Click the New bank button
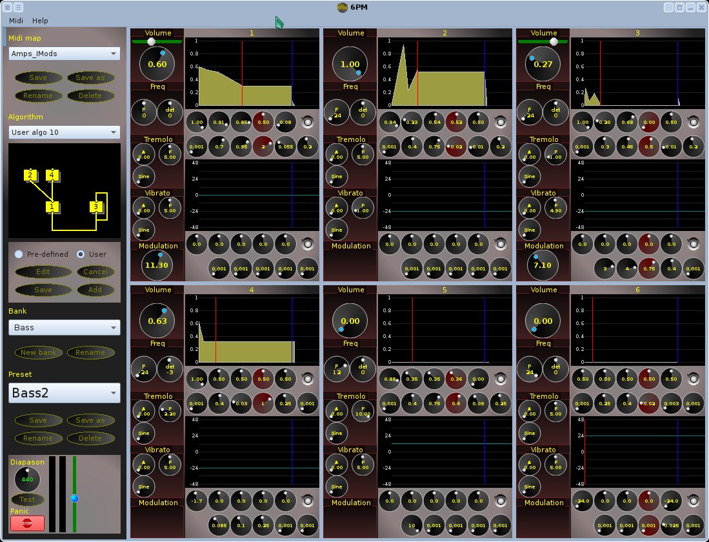 click(39, 352)
